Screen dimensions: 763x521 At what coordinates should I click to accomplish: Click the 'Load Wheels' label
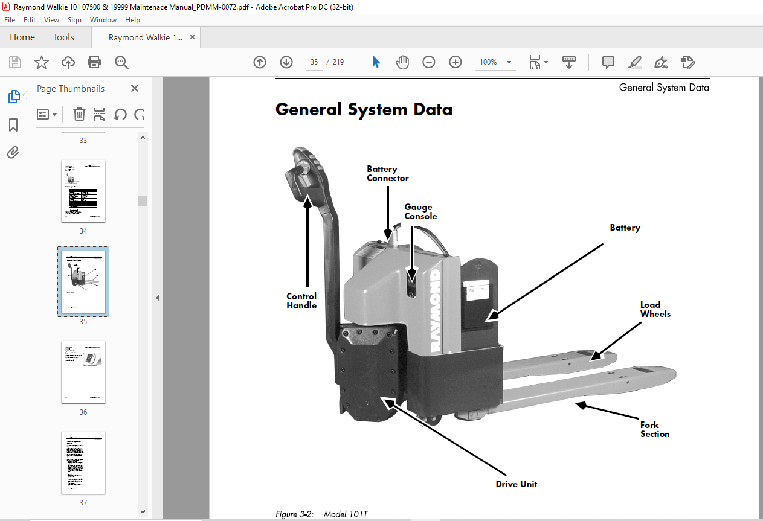pos(655,309)
